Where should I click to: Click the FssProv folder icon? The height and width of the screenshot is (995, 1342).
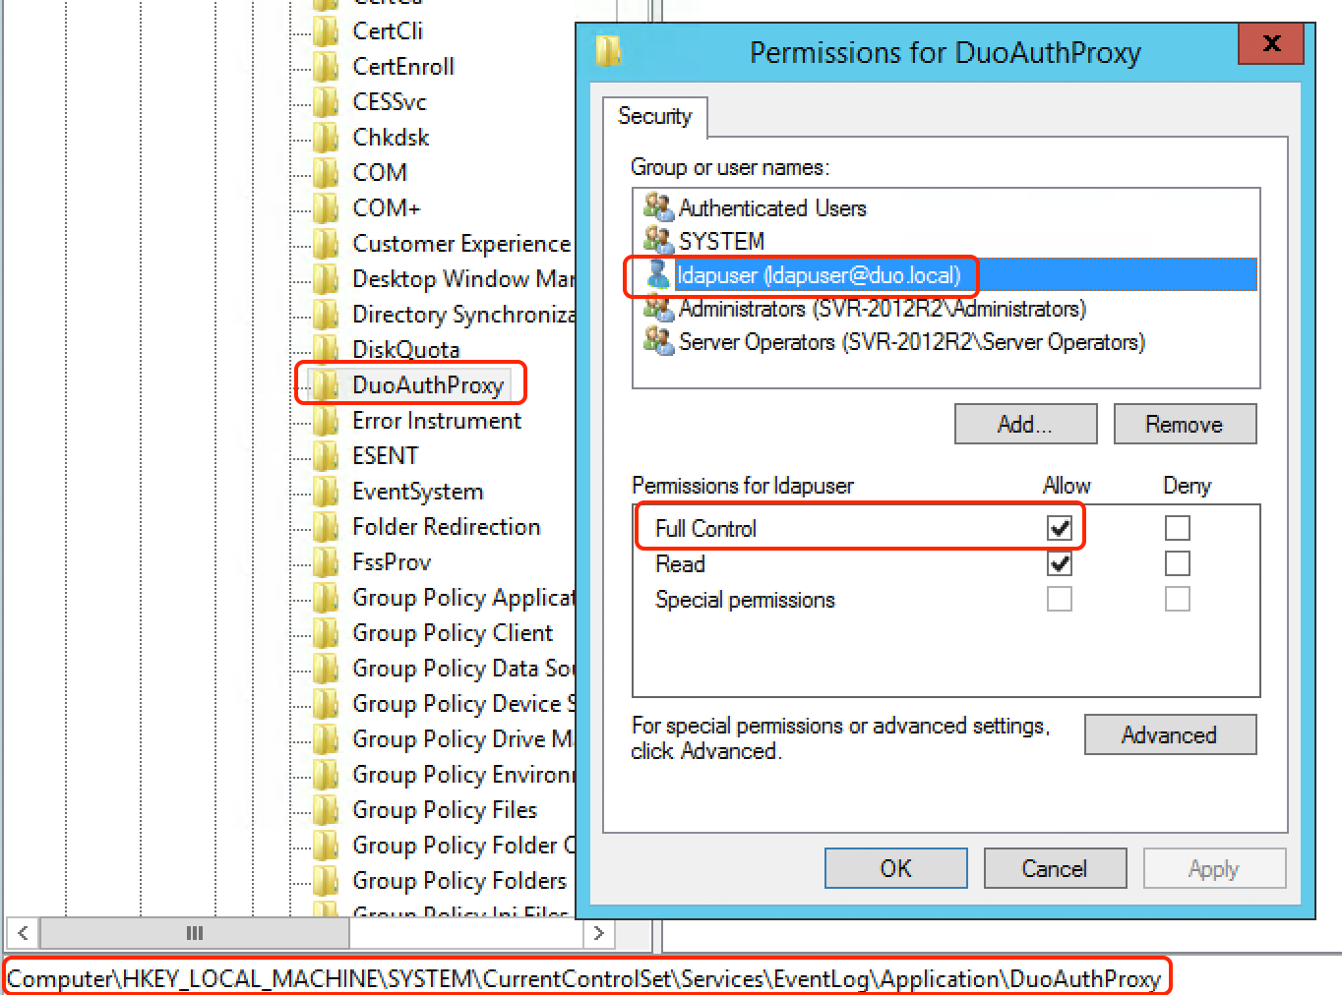(326, 562)
